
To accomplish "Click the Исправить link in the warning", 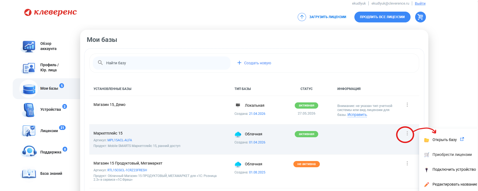I will point(357,115).
